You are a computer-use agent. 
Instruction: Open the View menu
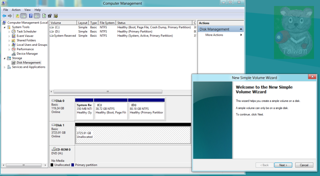[28, 10]
